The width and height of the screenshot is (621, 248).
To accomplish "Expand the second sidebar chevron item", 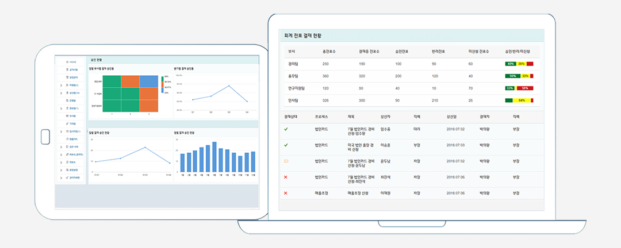I will point(61,92).
